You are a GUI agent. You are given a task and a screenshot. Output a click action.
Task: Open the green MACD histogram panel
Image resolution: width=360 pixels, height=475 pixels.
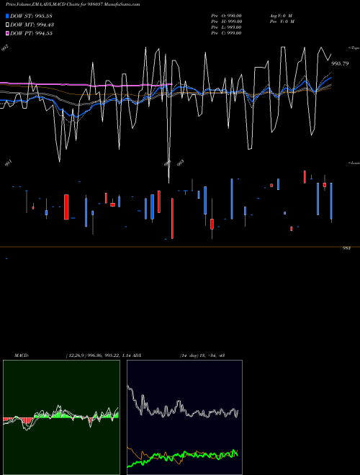pos(61,417)
